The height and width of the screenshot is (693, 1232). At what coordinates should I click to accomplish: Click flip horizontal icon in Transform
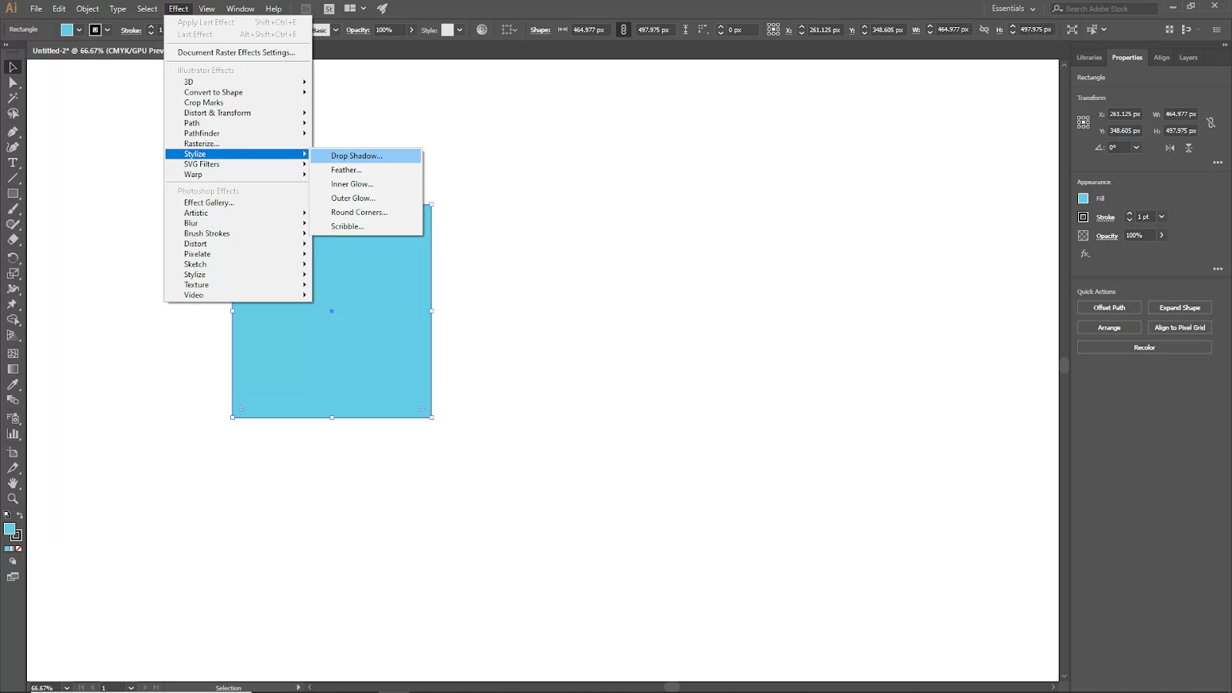[1170, 148]
